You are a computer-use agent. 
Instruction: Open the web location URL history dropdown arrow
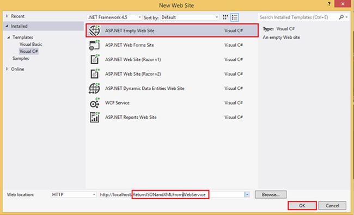[x=247, y=194]
